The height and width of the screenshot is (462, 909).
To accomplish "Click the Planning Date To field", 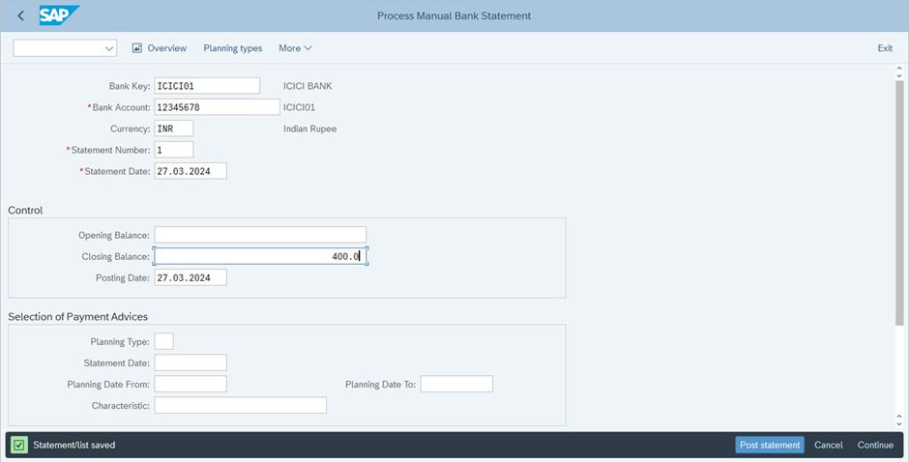I will pos(456,384).
